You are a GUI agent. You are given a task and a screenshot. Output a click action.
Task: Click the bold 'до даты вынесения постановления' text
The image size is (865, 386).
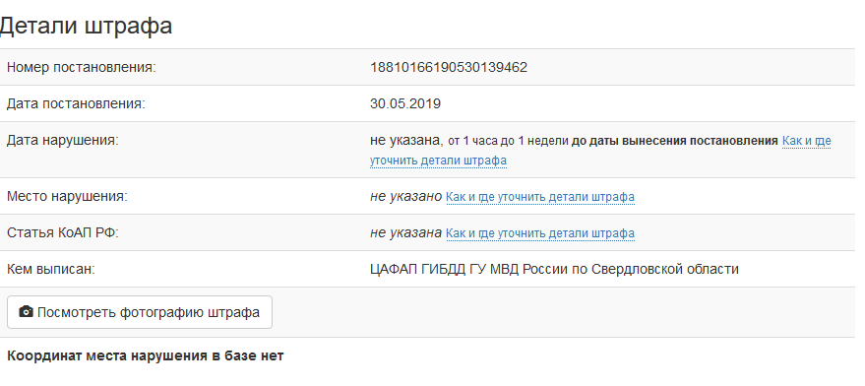(675, 141)
